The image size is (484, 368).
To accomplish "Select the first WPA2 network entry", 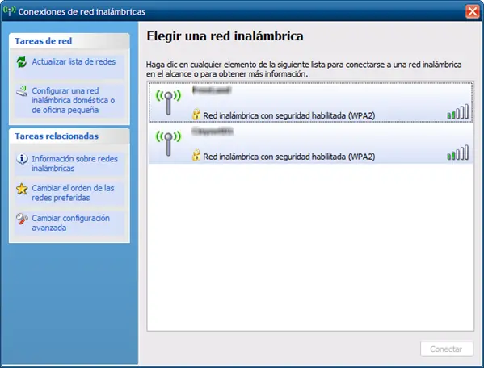I will pos(310,102).
